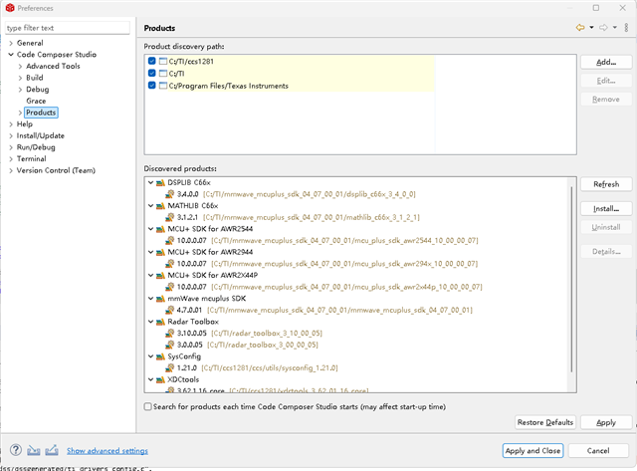Expand the Debug preferences node
The width and height of the screenshot is (637, 471).
point(20,90)
